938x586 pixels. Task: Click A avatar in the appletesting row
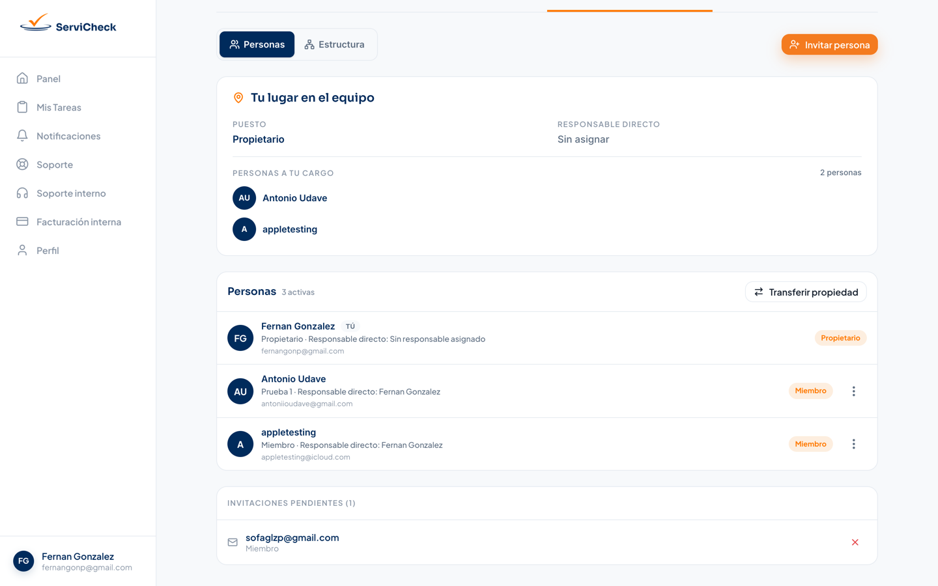pyautogui.click(x=240, y=444)
